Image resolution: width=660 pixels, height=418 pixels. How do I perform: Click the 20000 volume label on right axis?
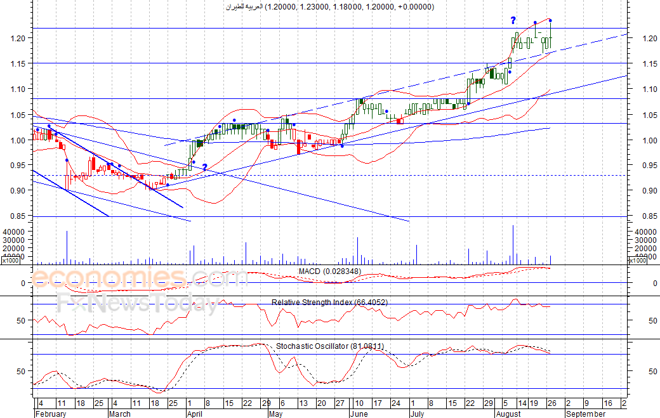click(645, 249)
